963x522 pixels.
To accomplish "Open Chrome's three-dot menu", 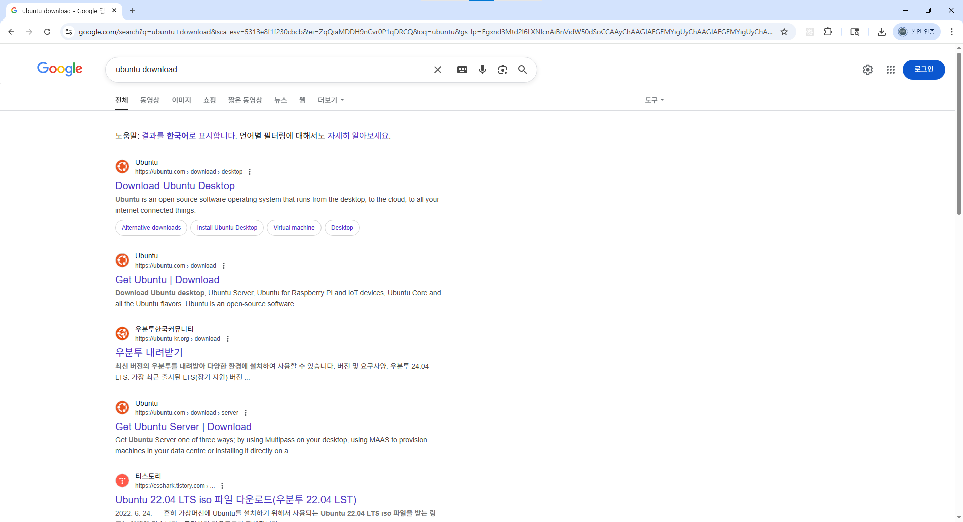I will point(952,32).
